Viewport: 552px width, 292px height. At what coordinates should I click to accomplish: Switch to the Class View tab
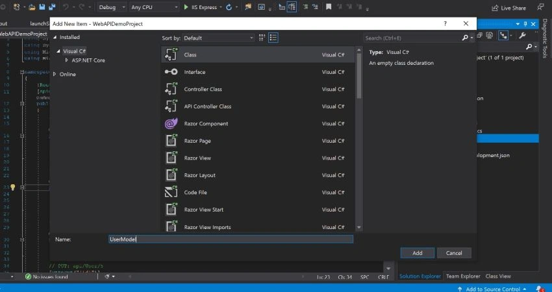coord(498,276)
